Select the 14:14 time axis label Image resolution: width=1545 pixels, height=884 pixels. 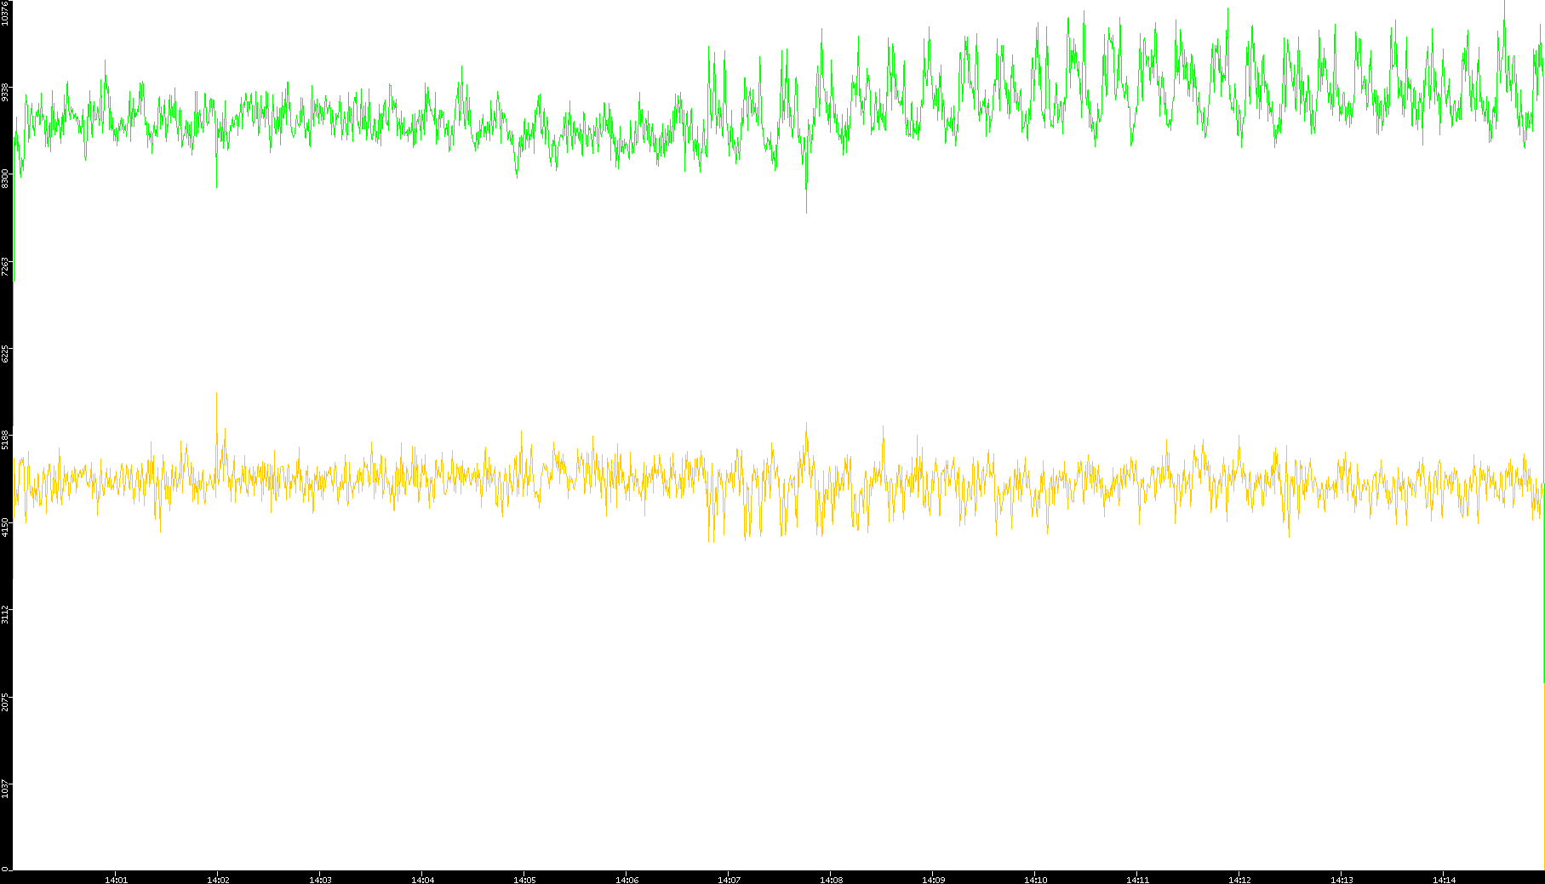pos(1444,880)
